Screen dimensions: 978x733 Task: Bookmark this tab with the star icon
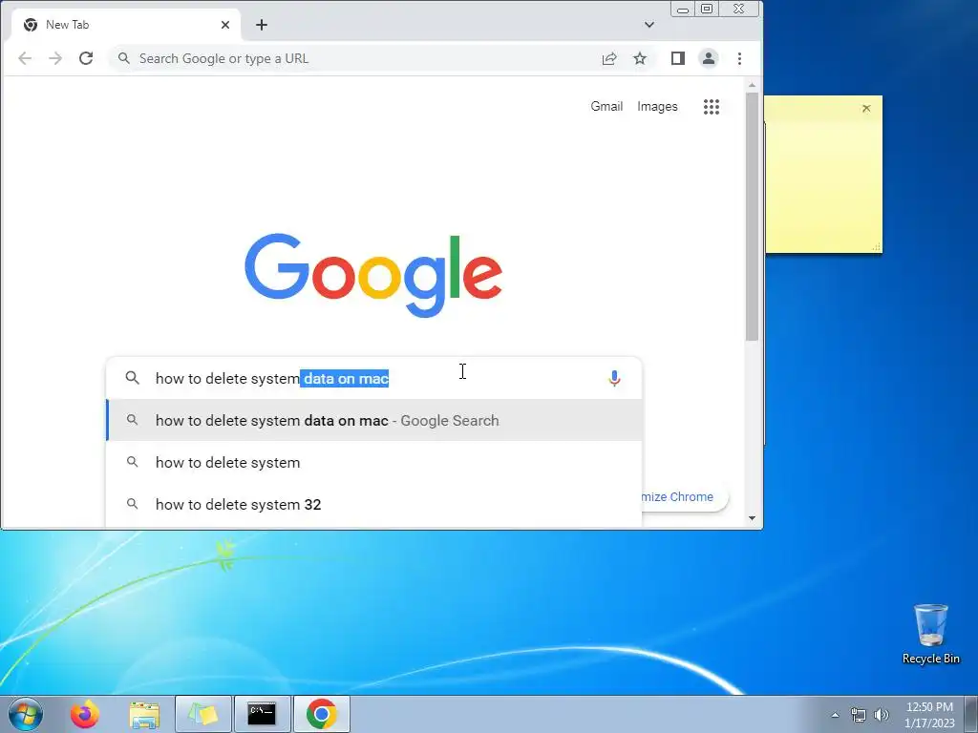pos(640,58)
